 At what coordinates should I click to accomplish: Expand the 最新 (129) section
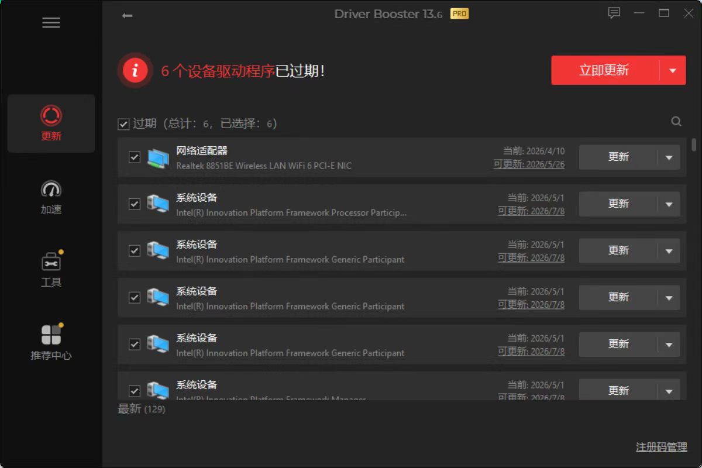142,409
